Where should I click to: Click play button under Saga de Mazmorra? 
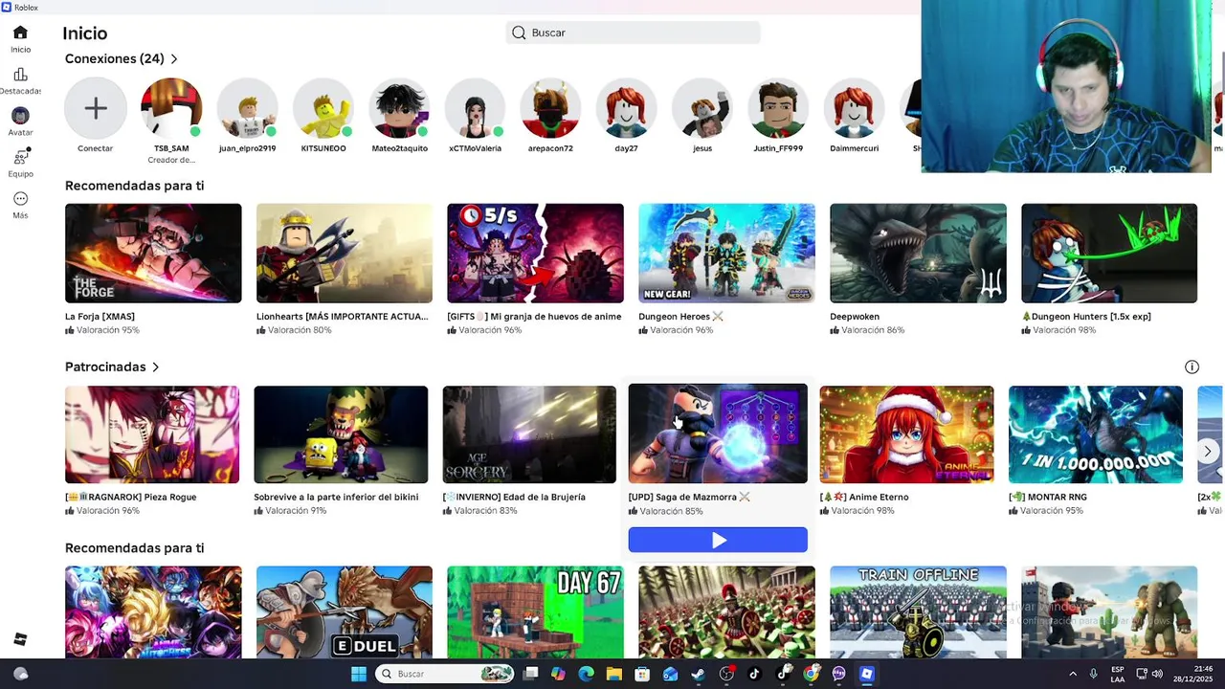[718, 541]
